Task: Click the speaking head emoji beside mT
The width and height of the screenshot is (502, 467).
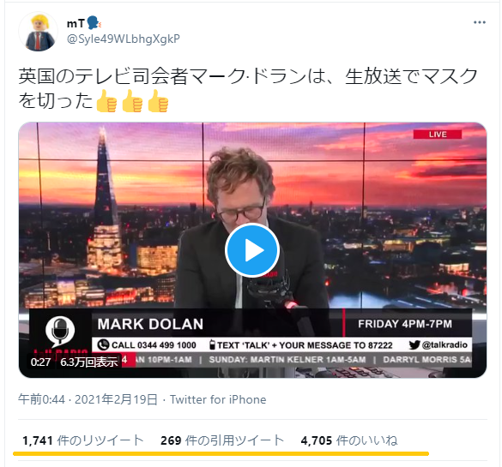Action: pos(94,23)
